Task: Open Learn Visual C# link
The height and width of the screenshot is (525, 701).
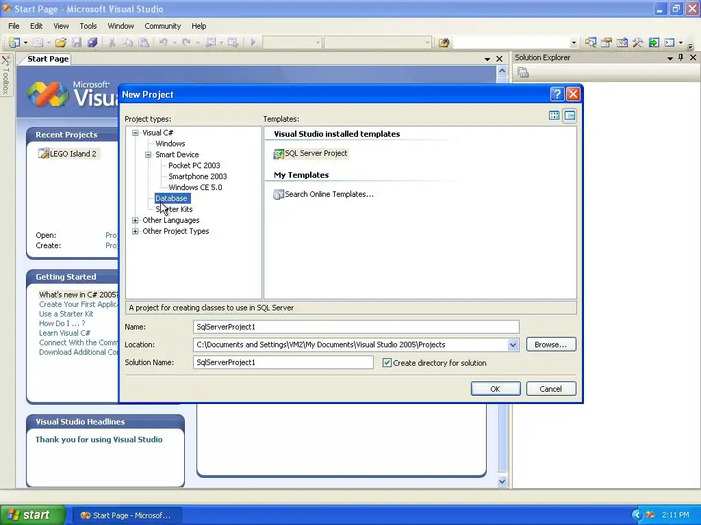Action: point(64,333)
